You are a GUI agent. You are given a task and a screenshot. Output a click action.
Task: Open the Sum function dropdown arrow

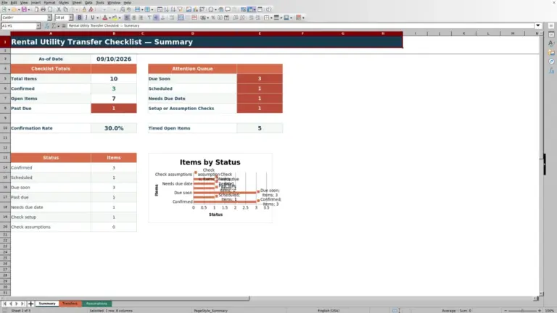tap(58, 25)
